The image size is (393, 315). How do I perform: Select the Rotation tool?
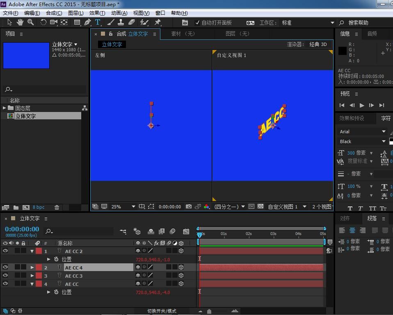point(43,22)
